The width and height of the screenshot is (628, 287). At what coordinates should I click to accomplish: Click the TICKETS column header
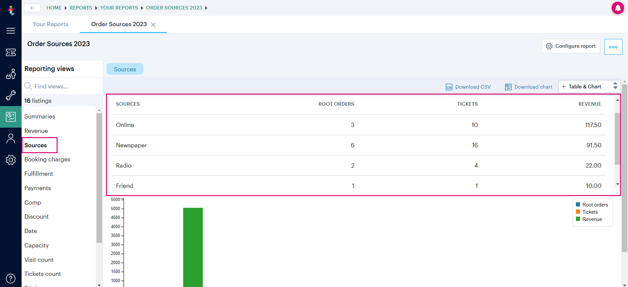click(467, 104)
